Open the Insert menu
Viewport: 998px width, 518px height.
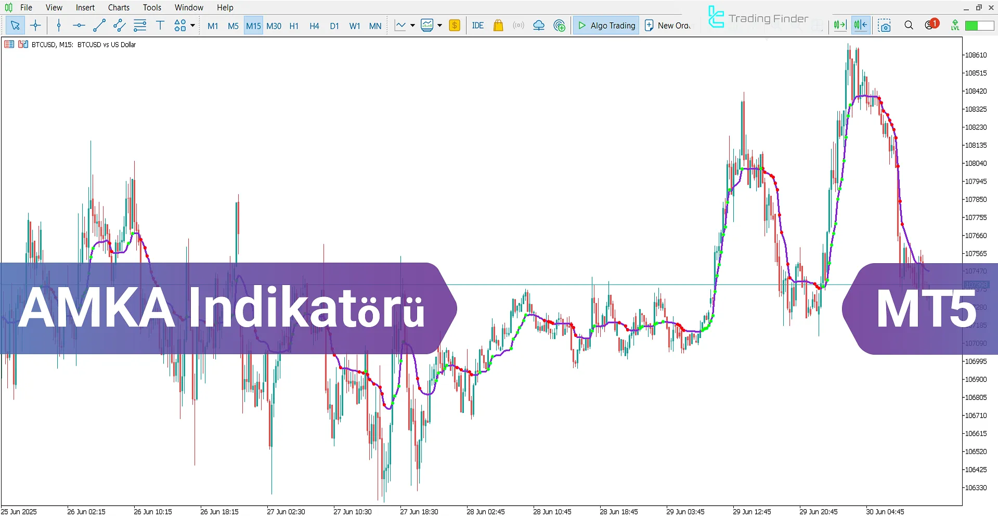pos(85,7)
